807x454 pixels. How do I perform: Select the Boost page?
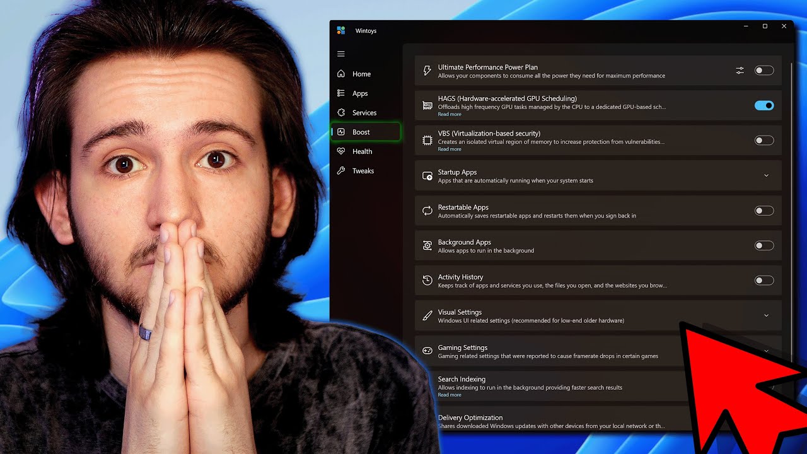pyautogui.click(x=365, y=132)
